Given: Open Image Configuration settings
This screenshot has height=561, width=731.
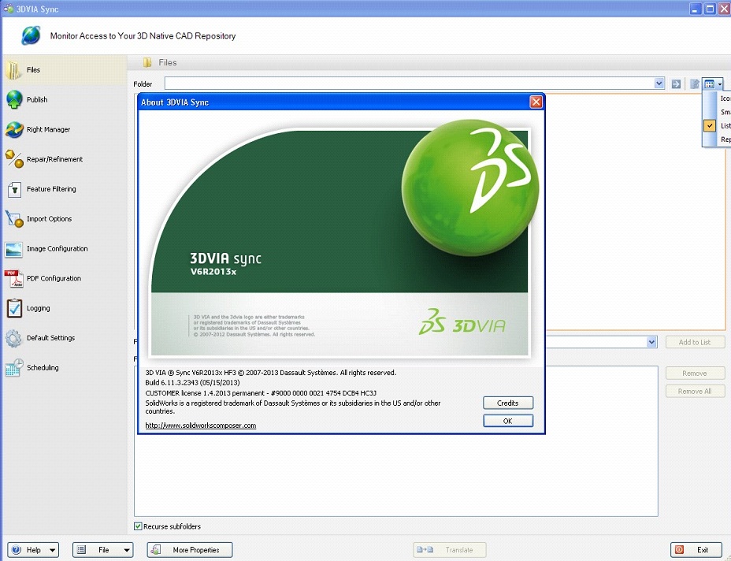Looking at the screenshot, I should pos(54,248).
